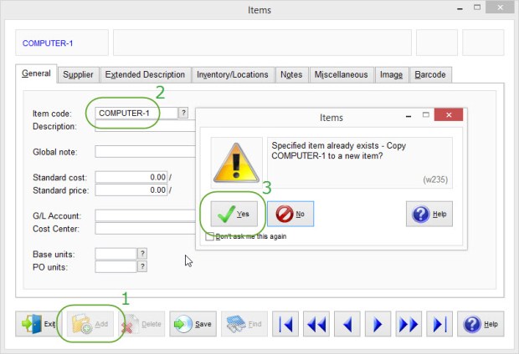Enable "Don't ask me this again" checkbox
The height and width of the screenshot is (354, 519).
[209, 237]
